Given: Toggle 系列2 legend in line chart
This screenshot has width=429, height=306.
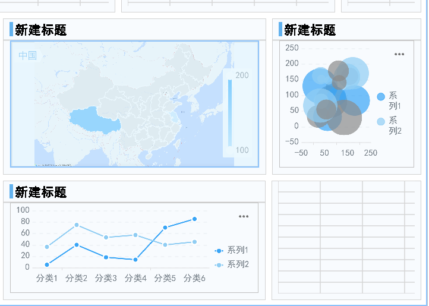Looking at the screenshot, I should [232, 264].
